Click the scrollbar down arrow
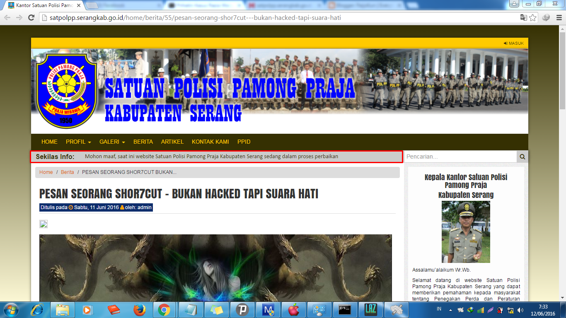Image resolution: width=566 pixels, height=318 pixels. coord(562,298)
